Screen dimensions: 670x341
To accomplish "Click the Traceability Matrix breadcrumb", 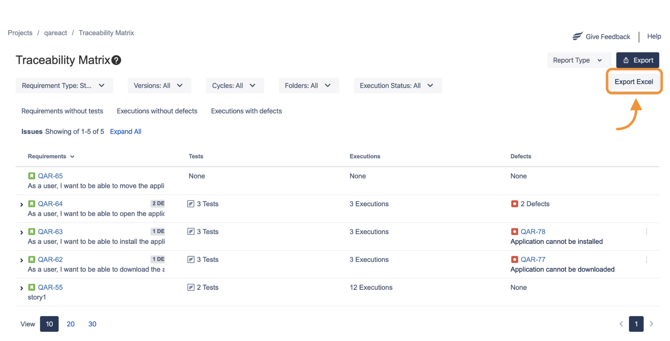I will click(x=106, y=33).
